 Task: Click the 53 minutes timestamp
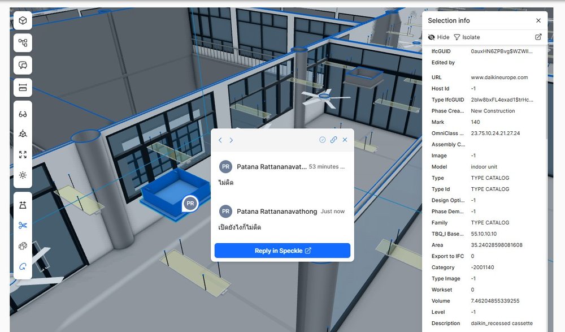[x=327, y=167]
